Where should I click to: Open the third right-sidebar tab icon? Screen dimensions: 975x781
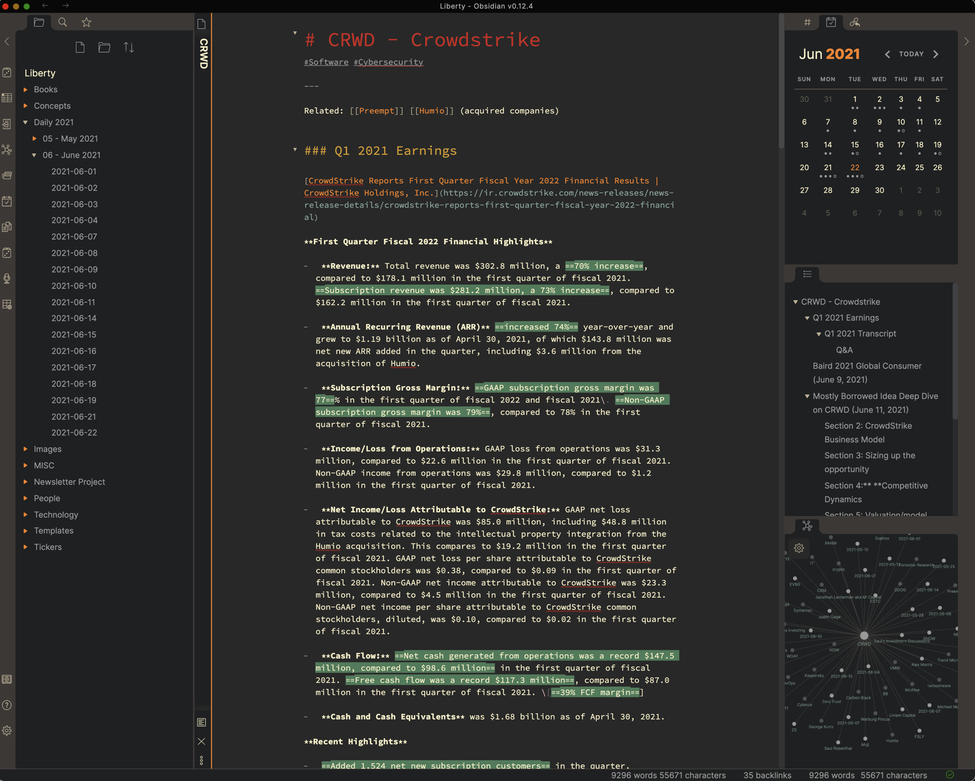[855, 22]
